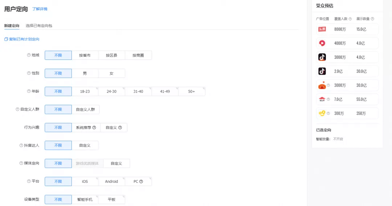Click the 8000万 coverage value
392x206 pixels.
pos(340,29)
